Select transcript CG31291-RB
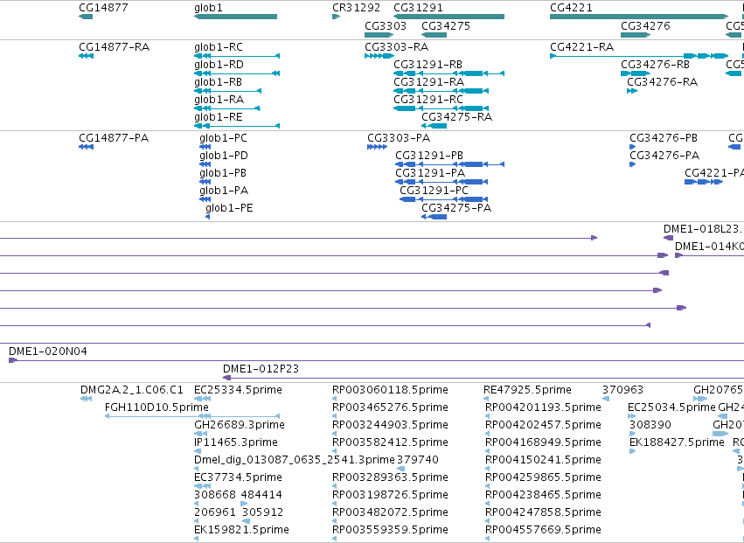 click(x=448, y=73)
